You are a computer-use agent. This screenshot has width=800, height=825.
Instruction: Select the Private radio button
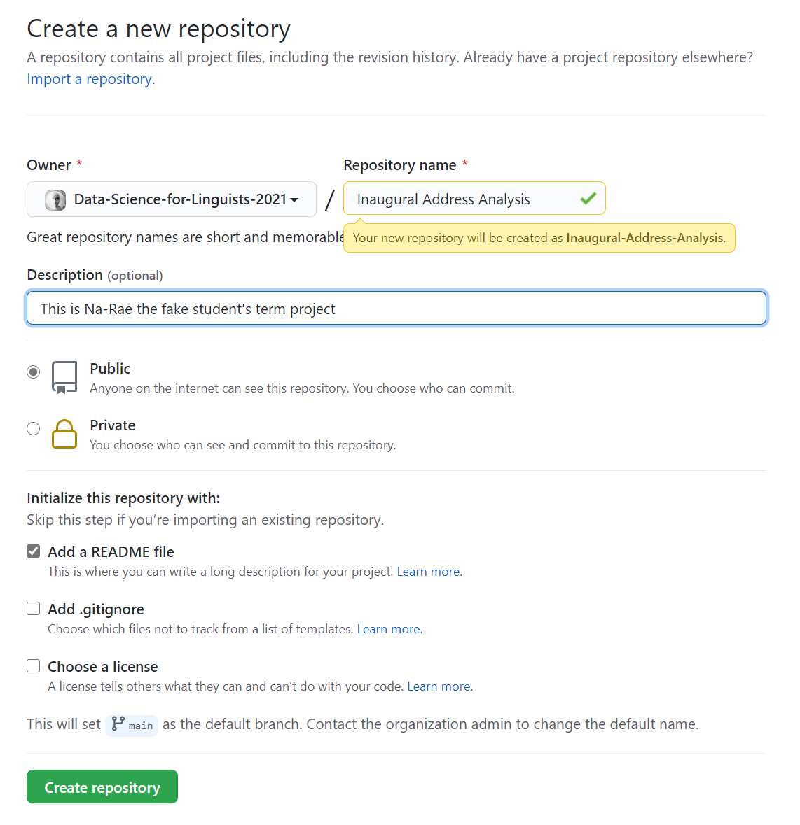(x=34, y=428)
